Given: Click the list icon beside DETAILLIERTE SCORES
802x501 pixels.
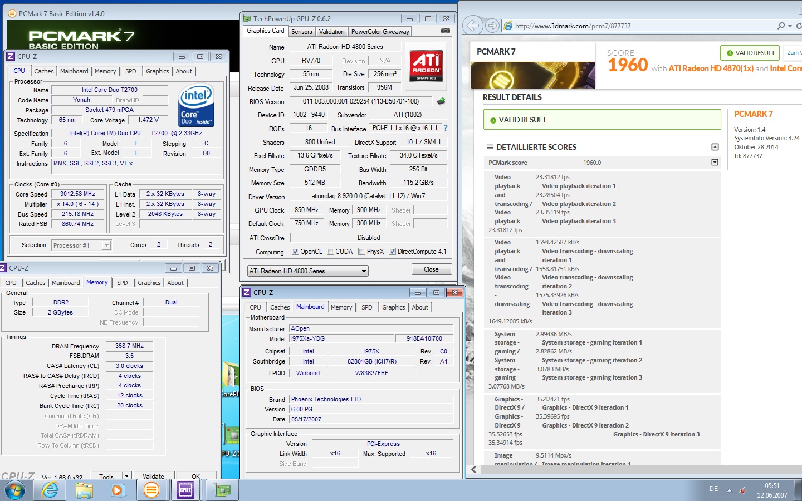Looking at the screenshot, I should [490, 147].
